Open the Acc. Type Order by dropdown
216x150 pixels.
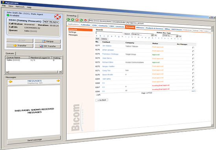(x=170, y=36)
